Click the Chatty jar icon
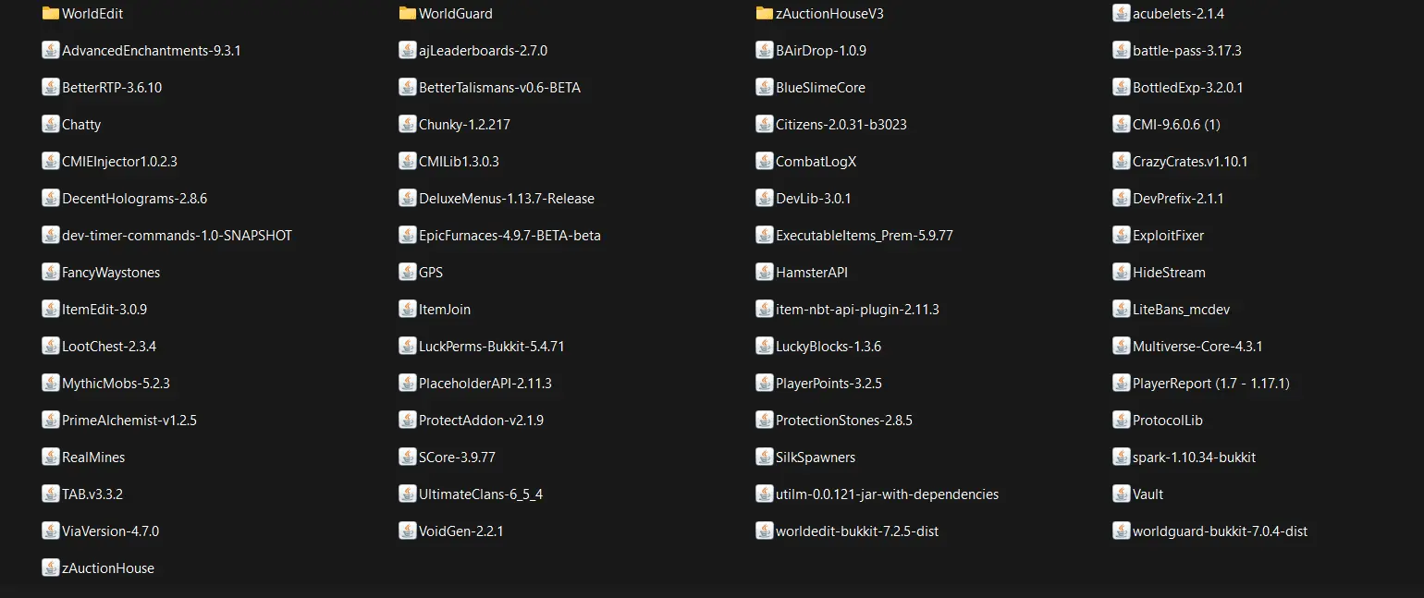Screen dimensions: 1424x598 coord(51,124)
